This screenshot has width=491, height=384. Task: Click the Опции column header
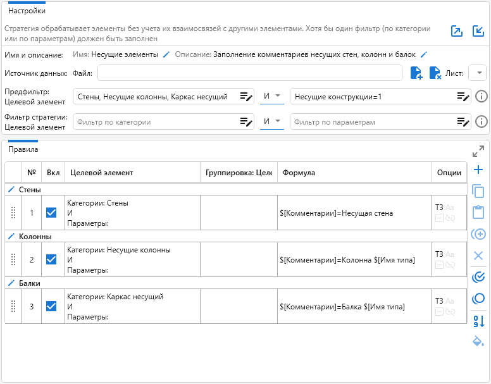tap(449, 173)
